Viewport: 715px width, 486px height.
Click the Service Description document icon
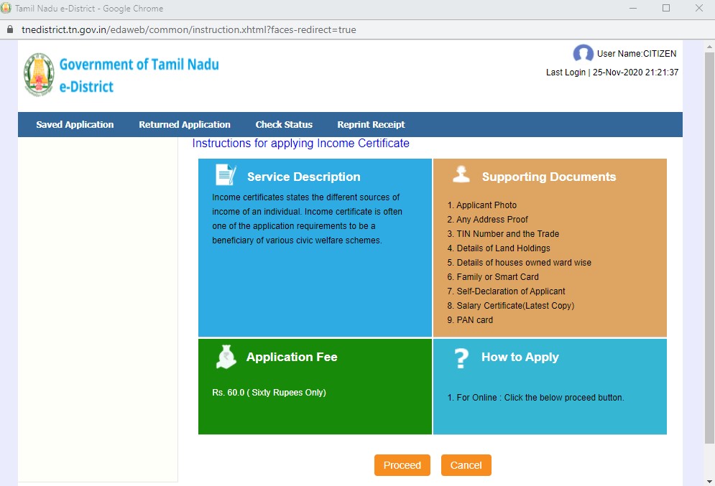(224, 174)
